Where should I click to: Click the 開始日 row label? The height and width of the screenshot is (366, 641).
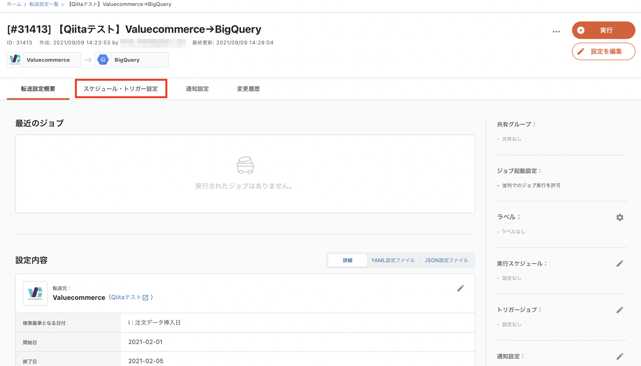coord(30,342)
